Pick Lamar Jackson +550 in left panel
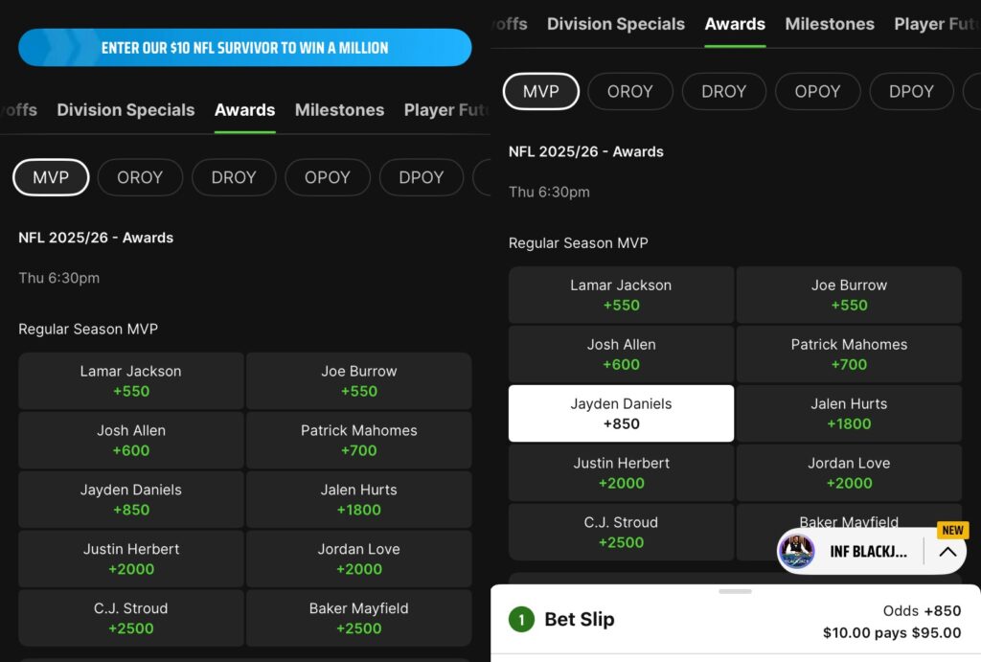Image resolution: width=981 pixels, height=662 pixels. point(130,381)
